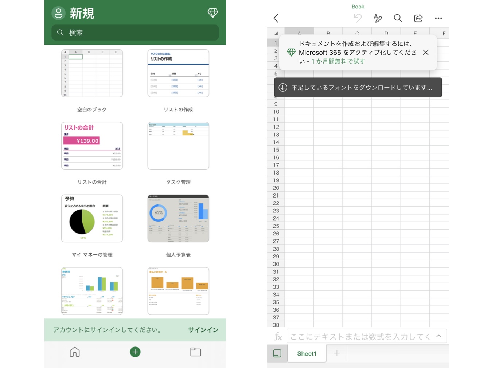495x368 pixels.
Task: Open the リストの作成 template
Action: (178, 73)
